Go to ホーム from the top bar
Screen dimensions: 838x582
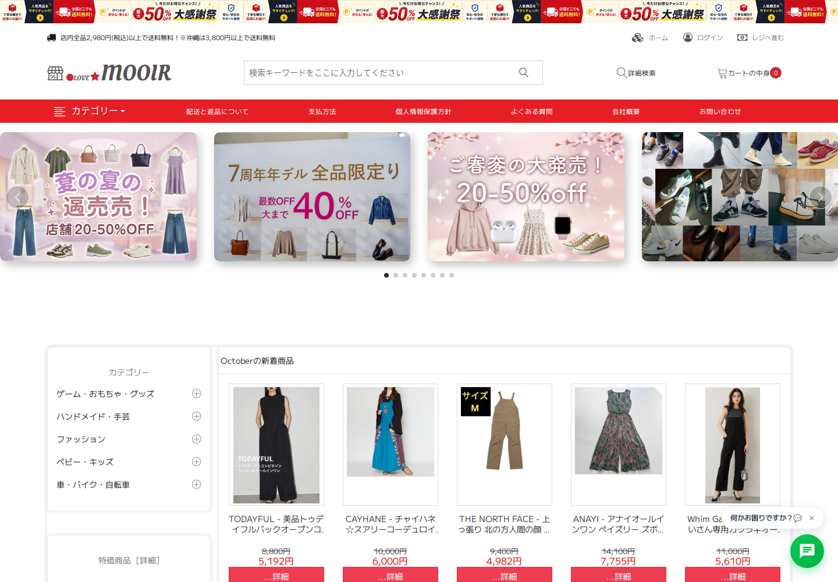[x=650, y=38]
